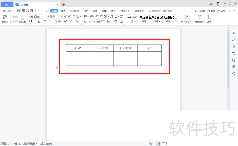Toggle spell check (拼写检查) in status bar

click(x=30, y=143)
